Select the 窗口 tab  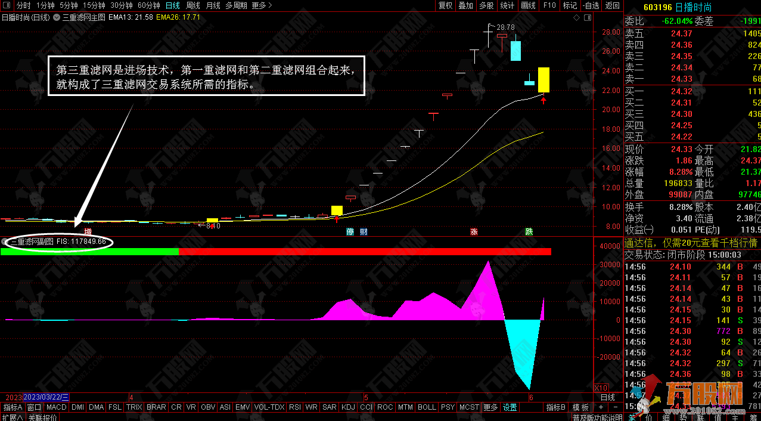[x=34, y=407]
